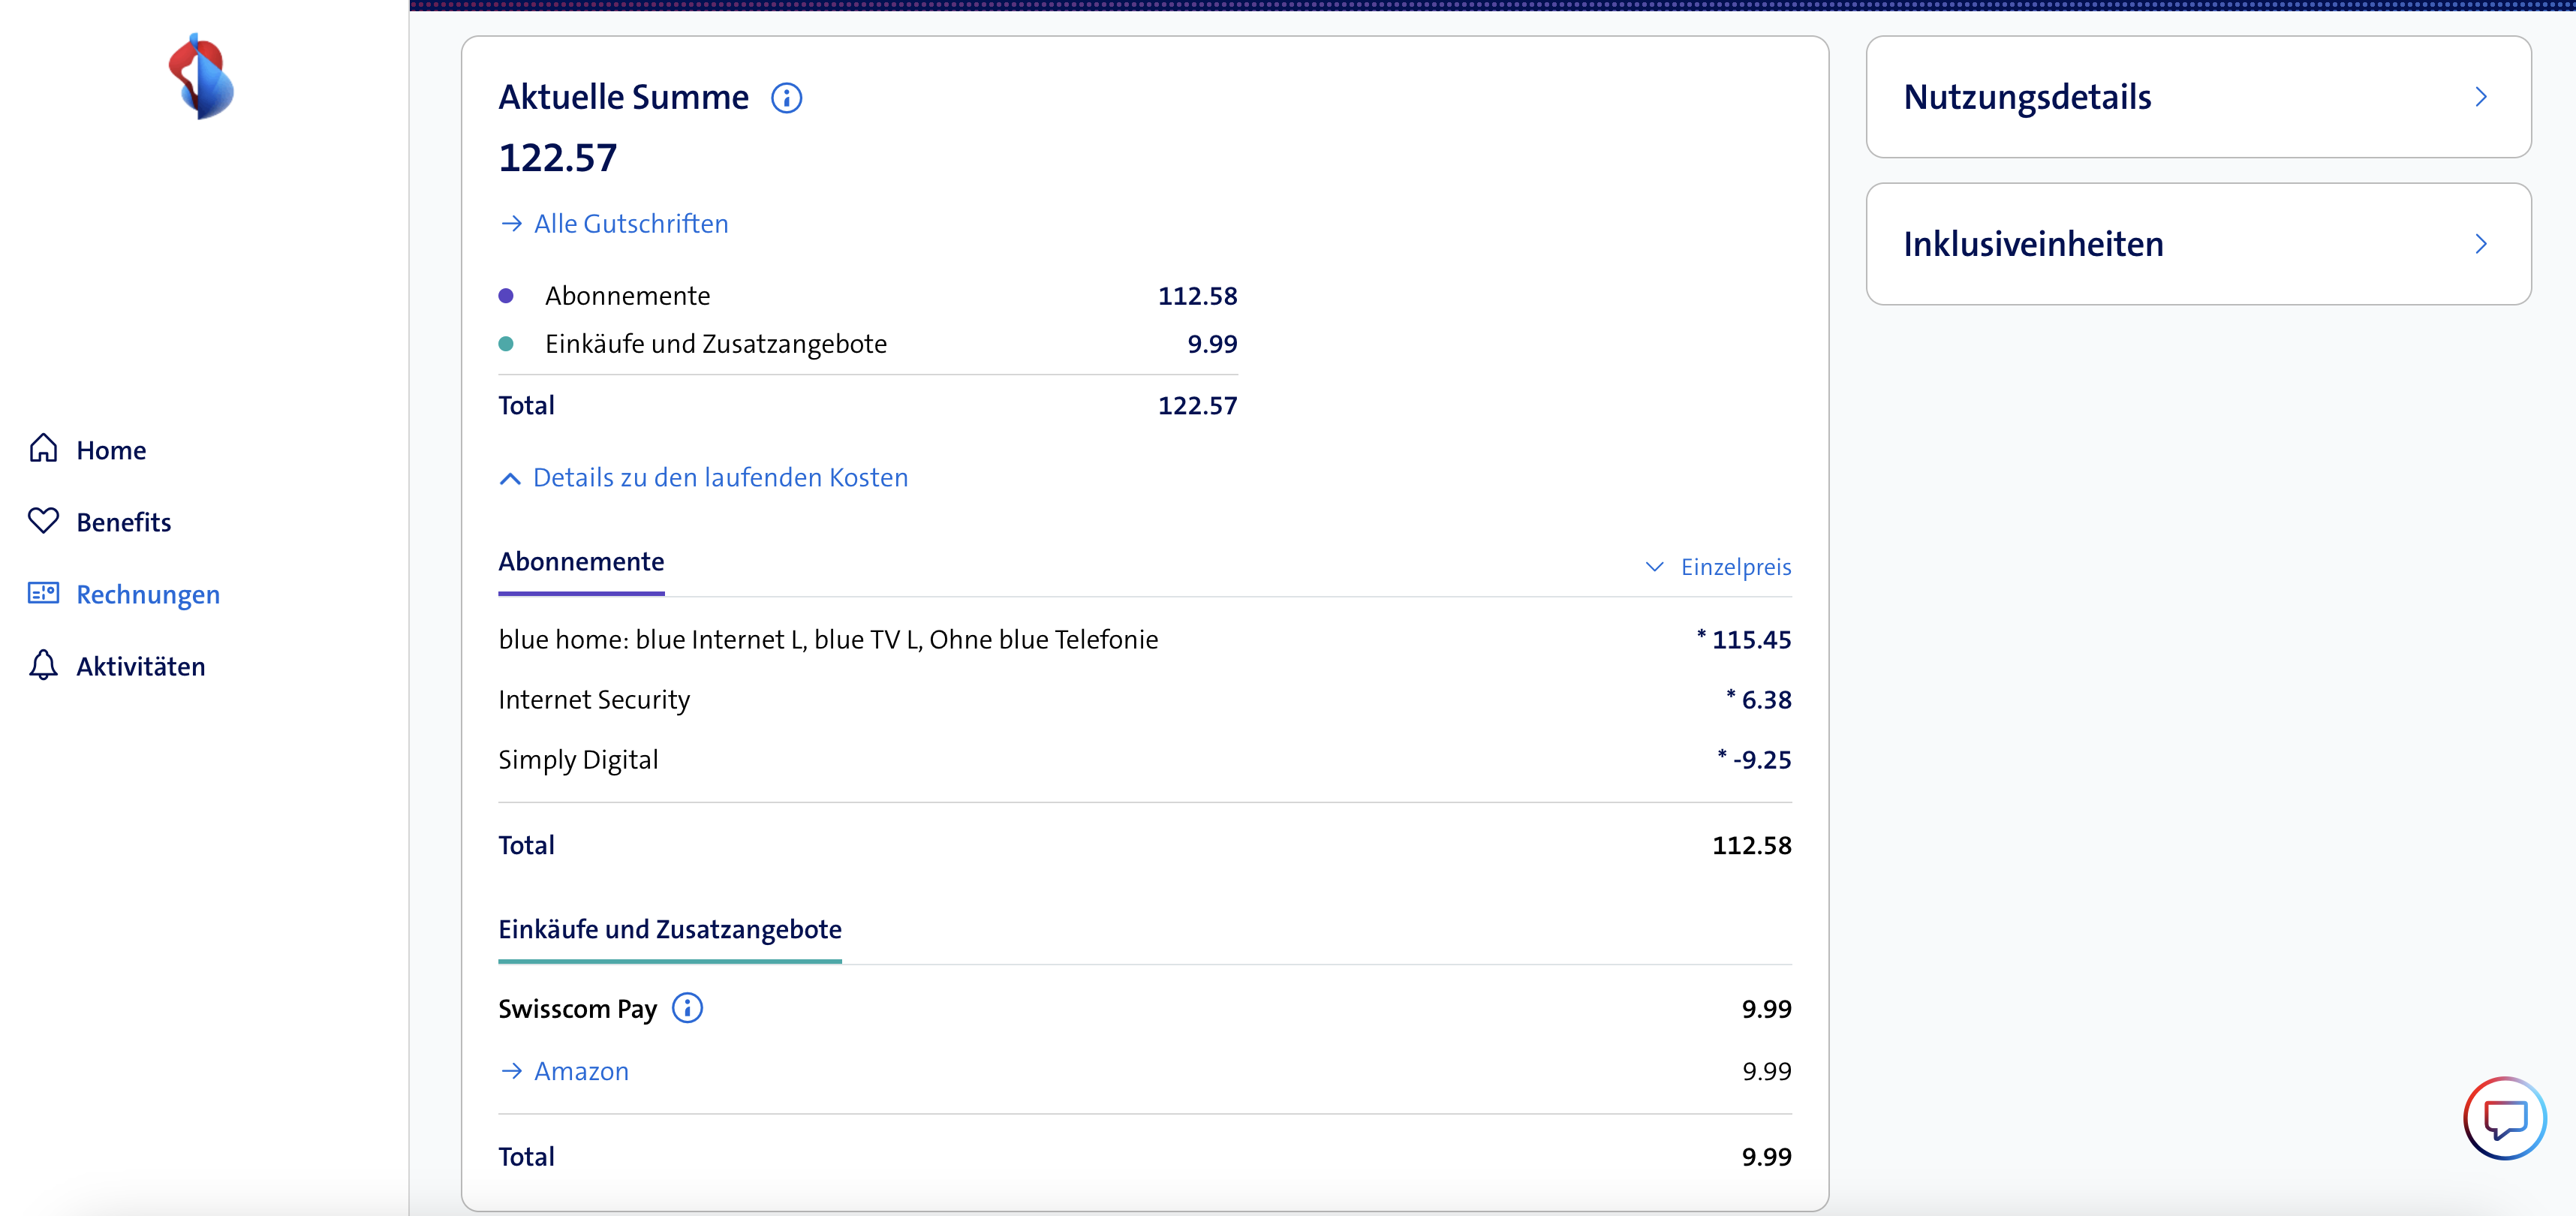Viewport: 2576px width, 1216px height.
Task: Click the Rechnungen bill icon
Action: click(x=43, y=593)
